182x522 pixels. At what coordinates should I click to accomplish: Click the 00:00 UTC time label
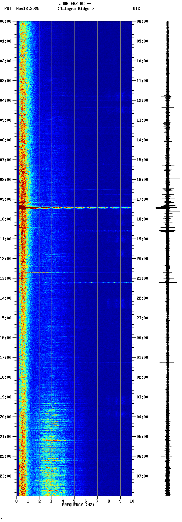point(142,338)
